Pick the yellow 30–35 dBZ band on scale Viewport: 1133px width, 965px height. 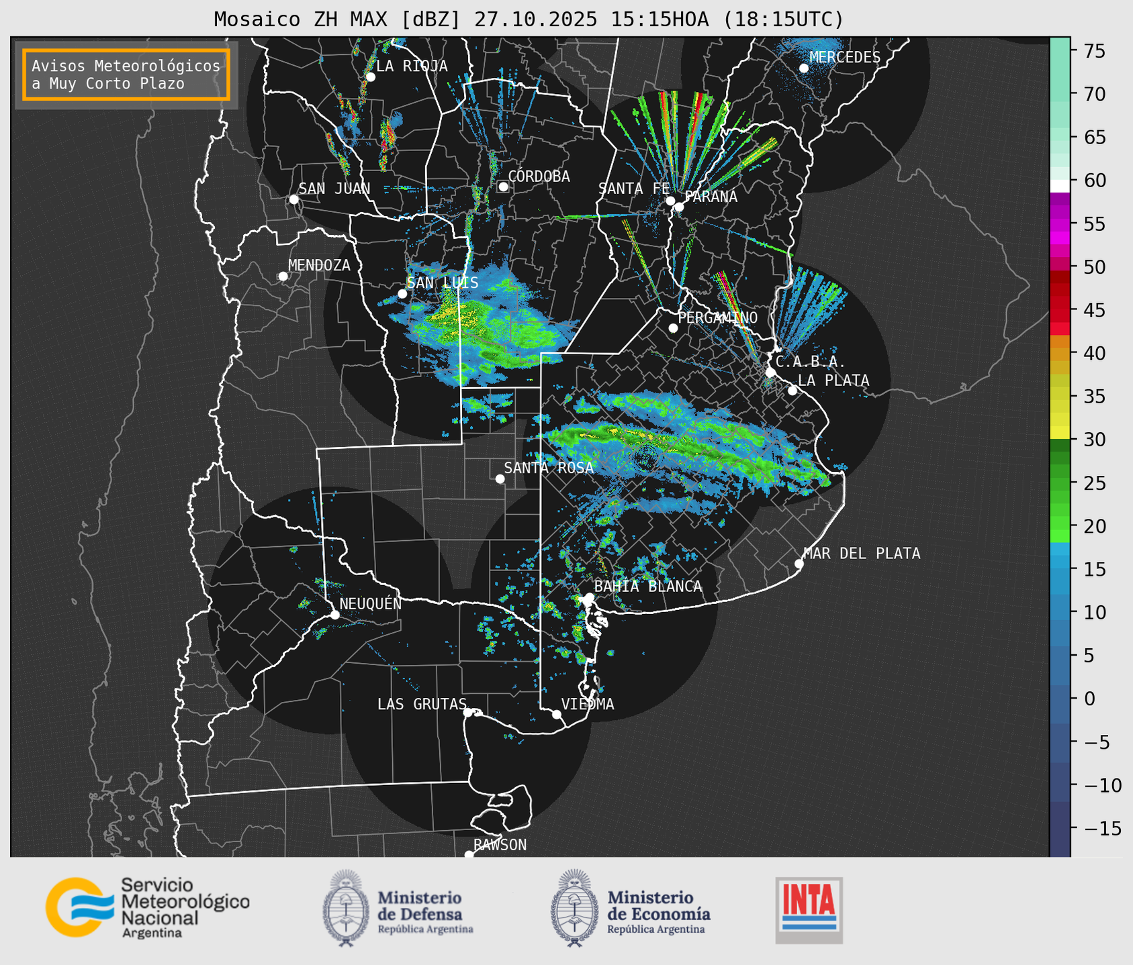[1060, 417]
